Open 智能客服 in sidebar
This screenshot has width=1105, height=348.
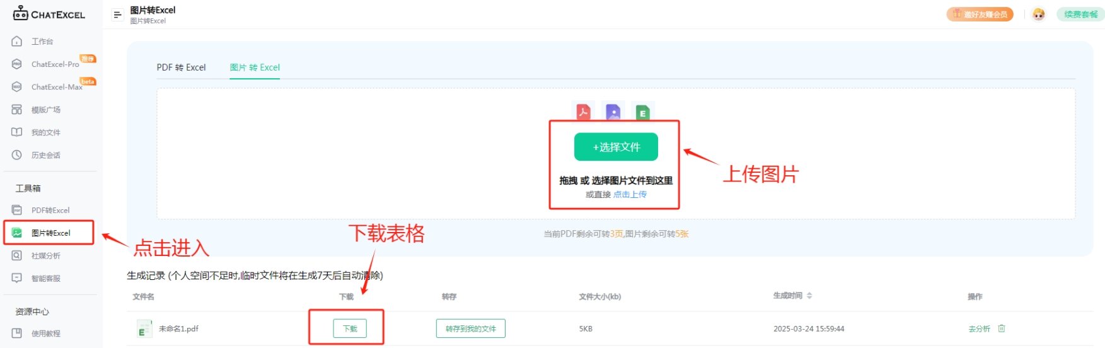(46, 279)
